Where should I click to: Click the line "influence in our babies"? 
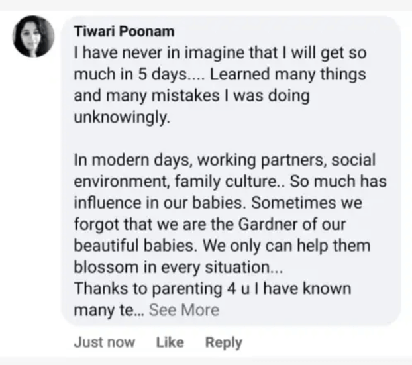[x=219, y=202]
